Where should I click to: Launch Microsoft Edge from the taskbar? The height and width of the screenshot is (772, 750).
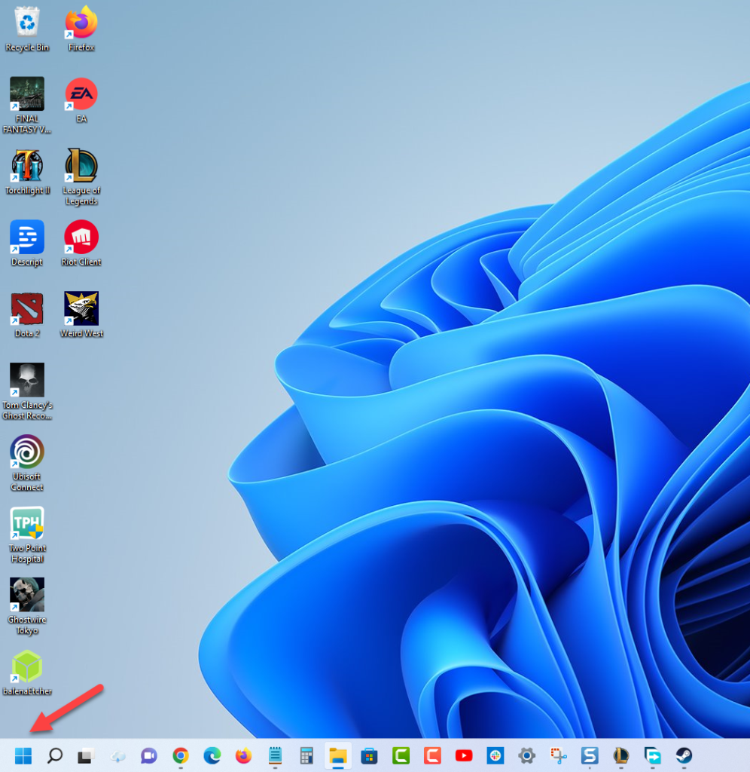(212, 755)
